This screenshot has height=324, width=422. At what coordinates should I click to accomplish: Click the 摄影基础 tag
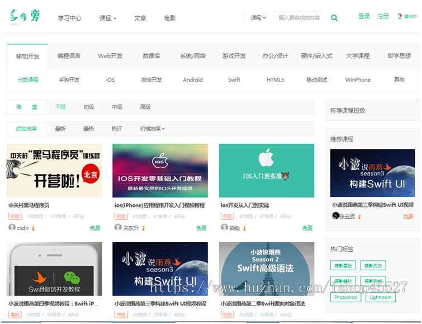coord(343,265)
